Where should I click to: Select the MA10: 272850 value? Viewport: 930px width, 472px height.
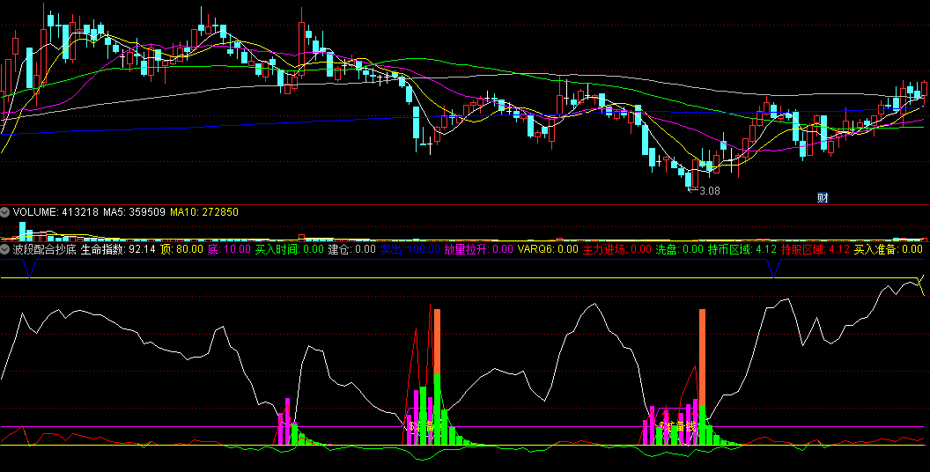204,211
